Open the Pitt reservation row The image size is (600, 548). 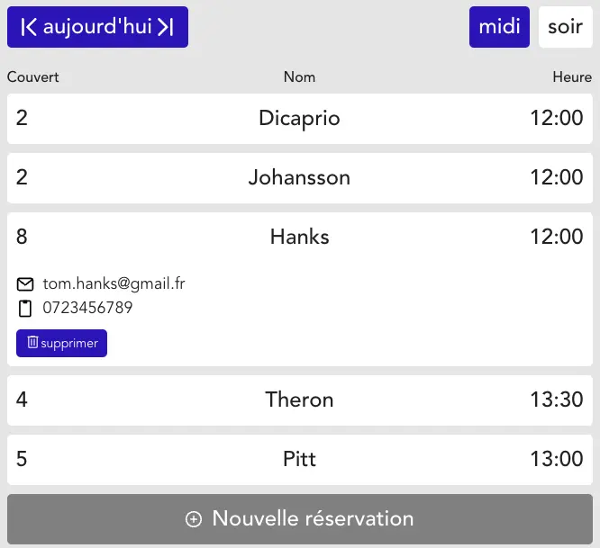point(300,459)
